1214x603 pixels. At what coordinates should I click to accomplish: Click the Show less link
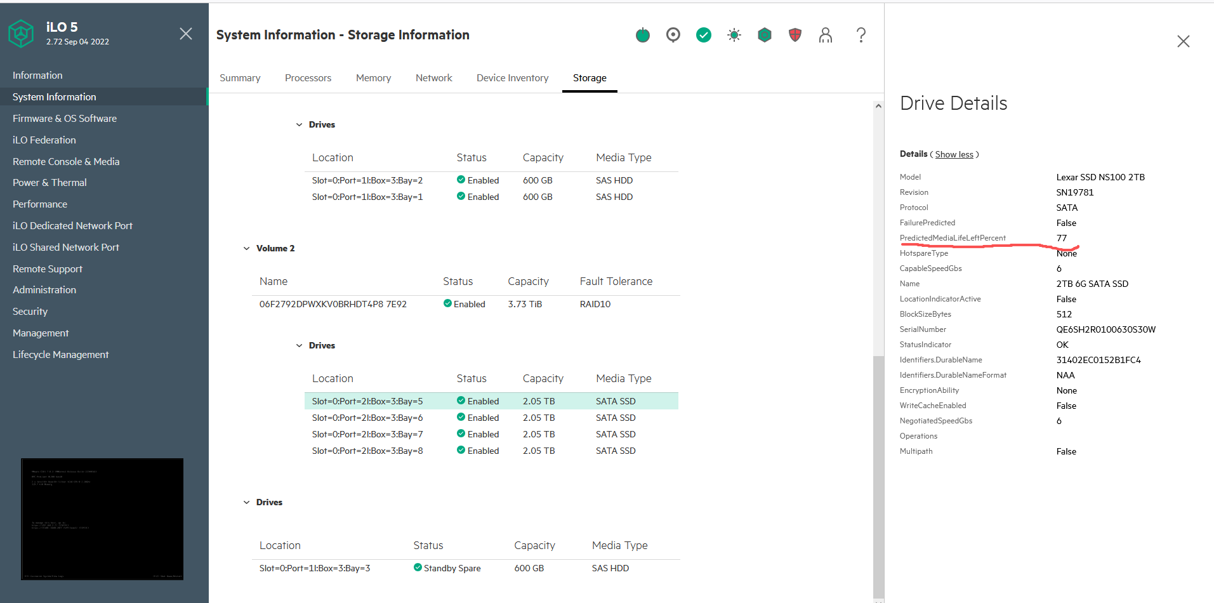954,154
